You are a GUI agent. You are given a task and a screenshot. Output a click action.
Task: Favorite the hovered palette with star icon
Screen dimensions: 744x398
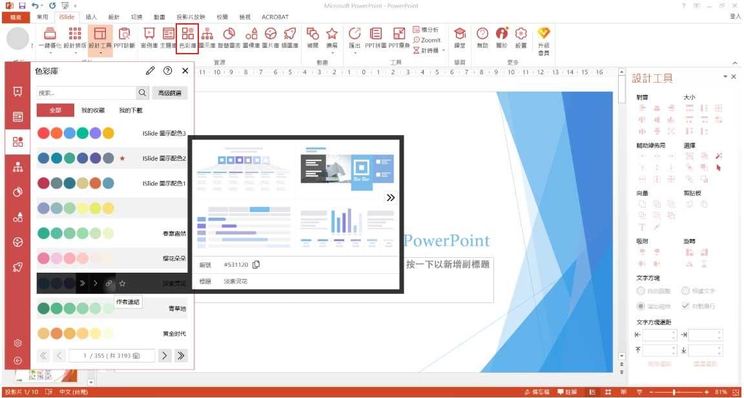point(122,283)
